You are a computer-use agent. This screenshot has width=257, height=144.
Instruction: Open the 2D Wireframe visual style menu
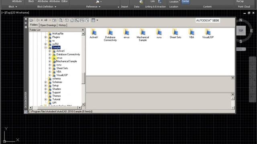(20, 12)
